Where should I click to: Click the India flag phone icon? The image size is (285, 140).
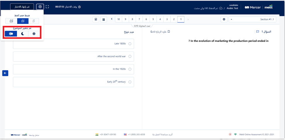pyautogui.click(x=97, y=134)
